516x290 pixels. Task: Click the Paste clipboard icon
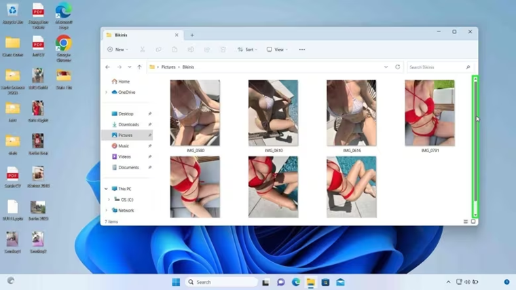point(174,50)
